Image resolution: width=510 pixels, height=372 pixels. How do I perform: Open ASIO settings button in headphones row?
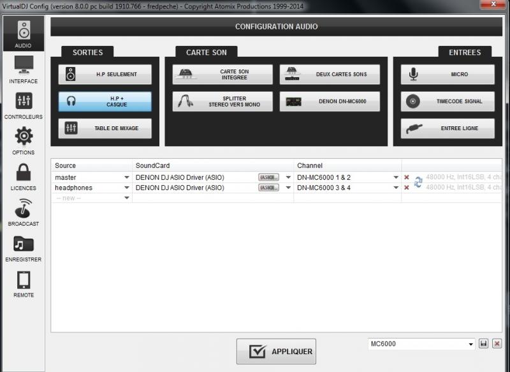tap(268, 188)
